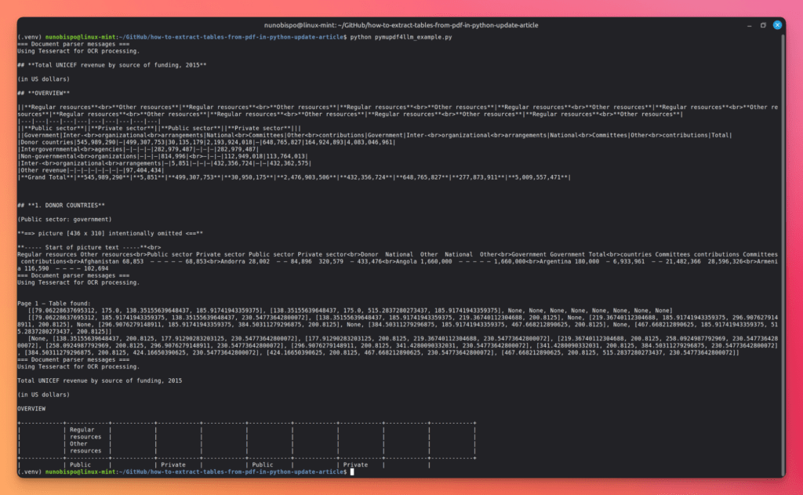Click the '(Public sector: government)' line
This screenshot has height=495, width=803.
point(64,220)
